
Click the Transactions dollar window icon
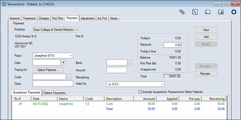pos(4,4)
